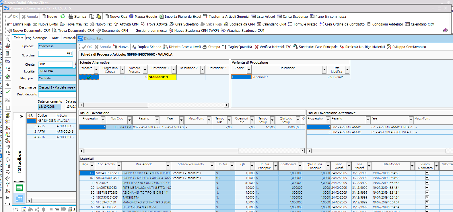The width and height of the screenshot is (453, 212).
Task: Open Attività CRM
Action: tap(126, 24)
